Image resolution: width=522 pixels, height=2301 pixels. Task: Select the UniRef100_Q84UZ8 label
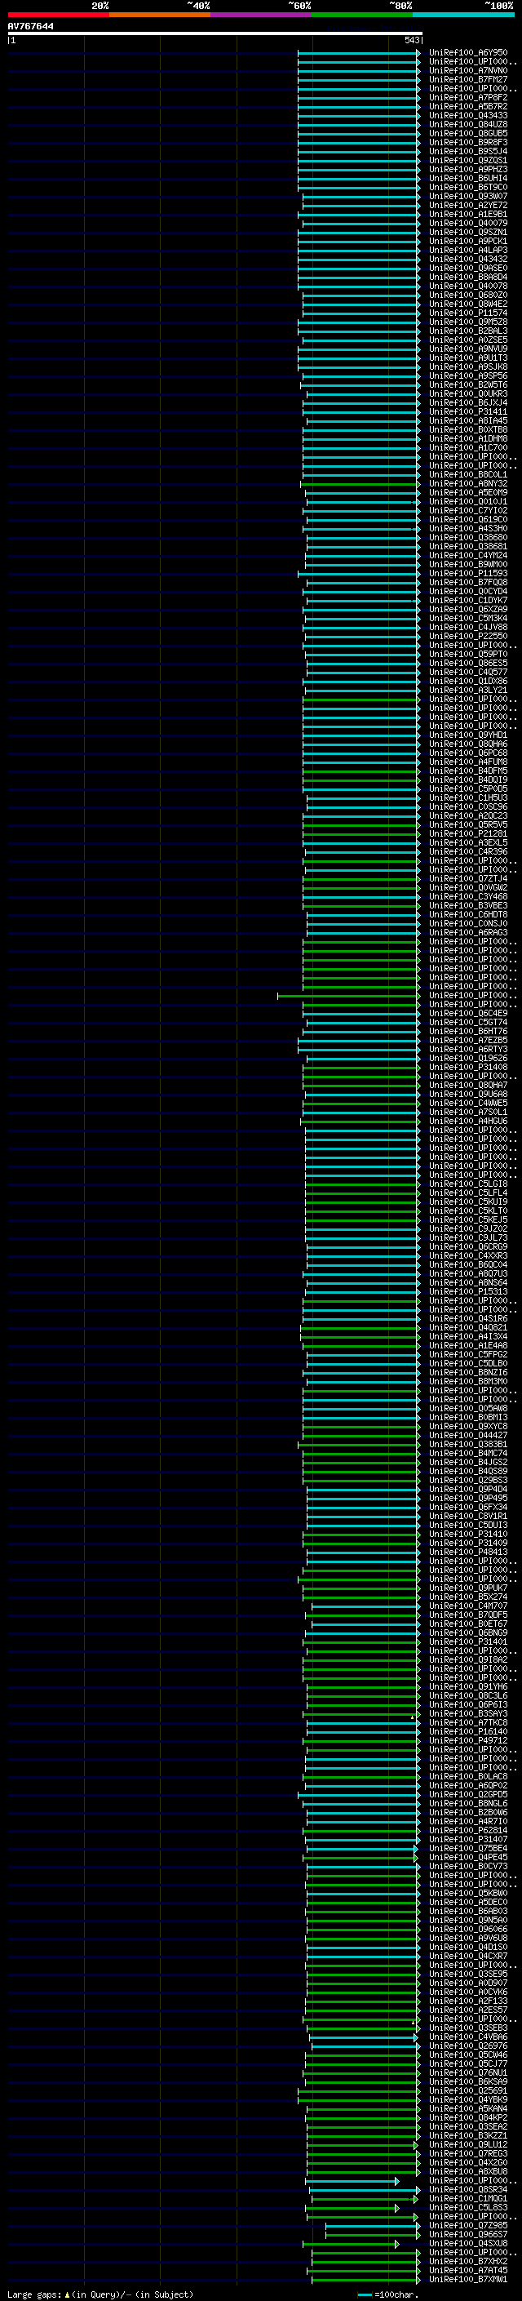point(467,124)
